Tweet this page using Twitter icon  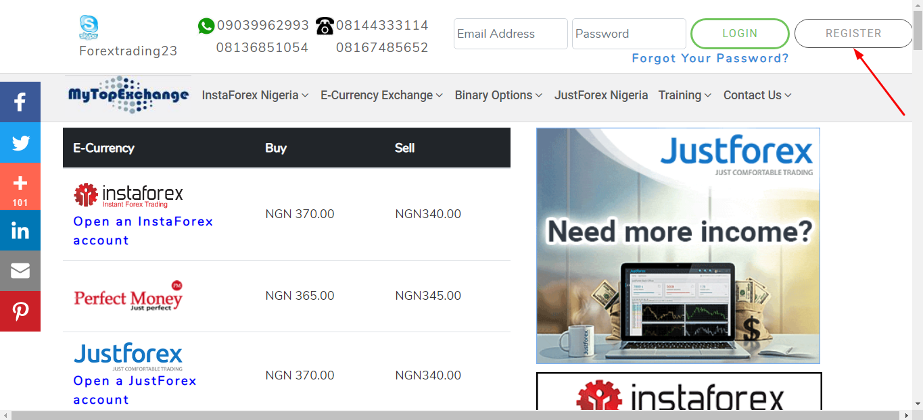pos(20,142)
